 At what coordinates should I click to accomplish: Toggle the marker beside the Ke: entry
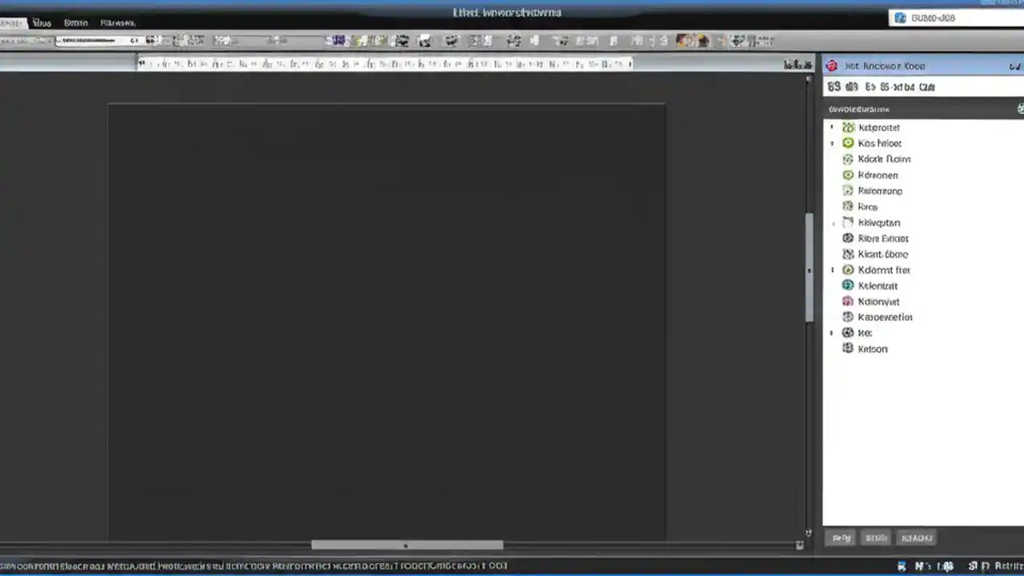coord(831,332)
